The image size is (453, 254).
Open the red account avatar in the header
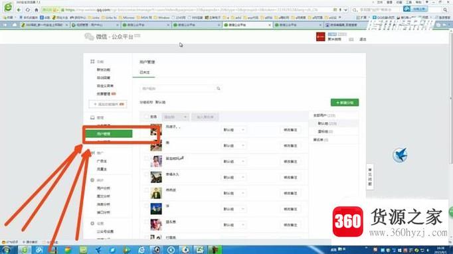point(320,37)
